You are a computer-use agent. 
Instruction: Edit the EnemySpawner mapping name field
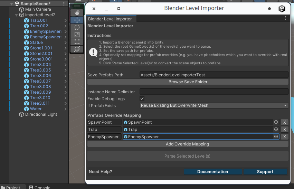pyautogui.click(x=104, y=137)
